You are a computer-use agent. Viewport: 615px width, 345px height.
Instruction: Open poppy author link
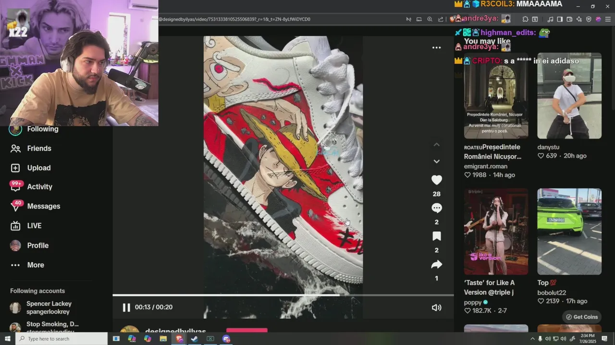(x=473, y=302)
